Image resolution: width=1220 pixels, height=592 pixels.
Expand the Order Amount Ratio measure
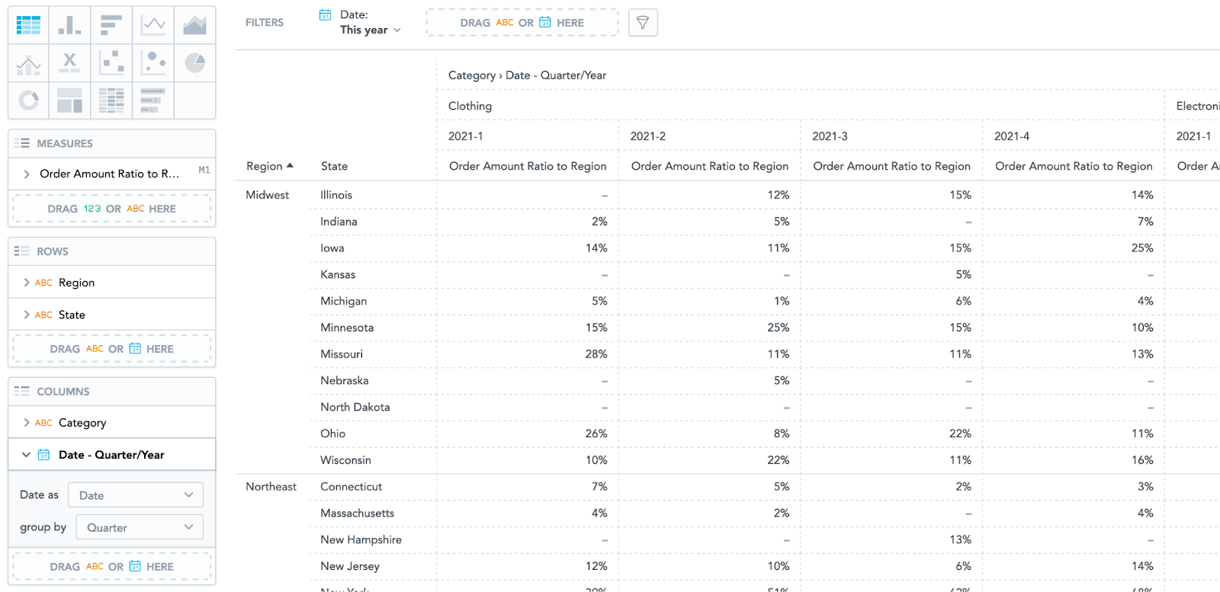click(27, 174)
